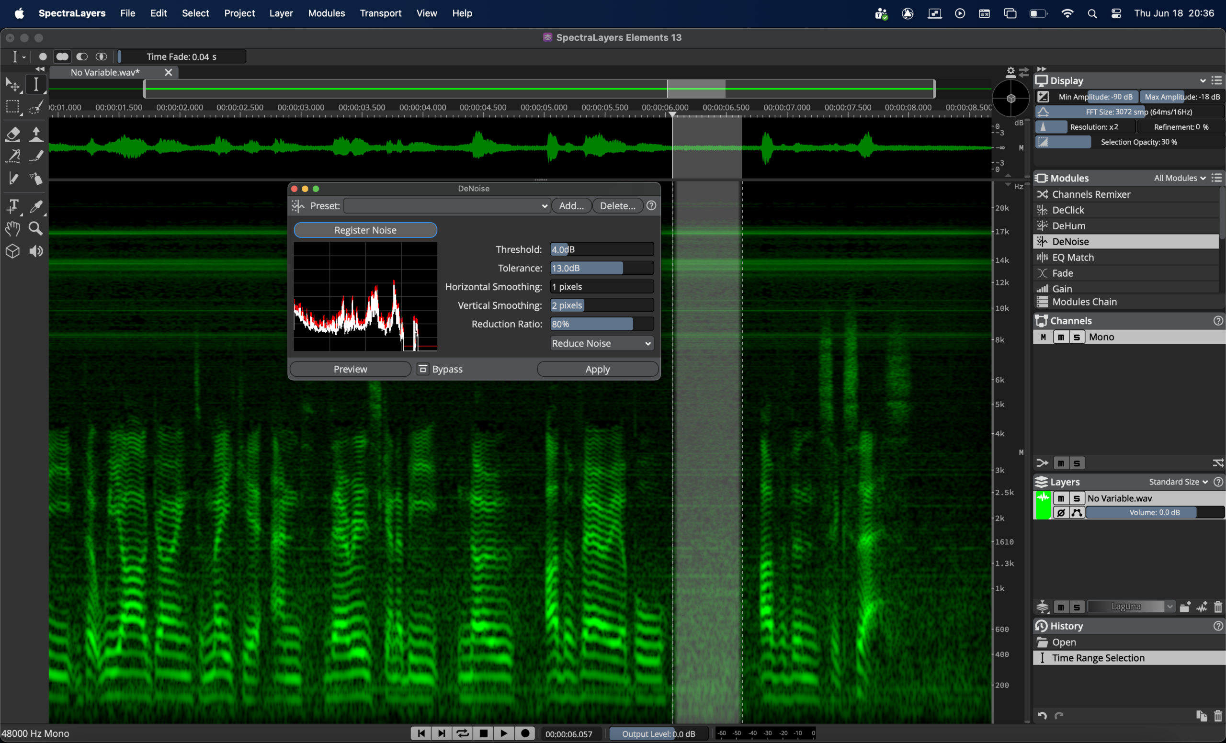Open Channels panel help icon

[x=1217, y=321]
